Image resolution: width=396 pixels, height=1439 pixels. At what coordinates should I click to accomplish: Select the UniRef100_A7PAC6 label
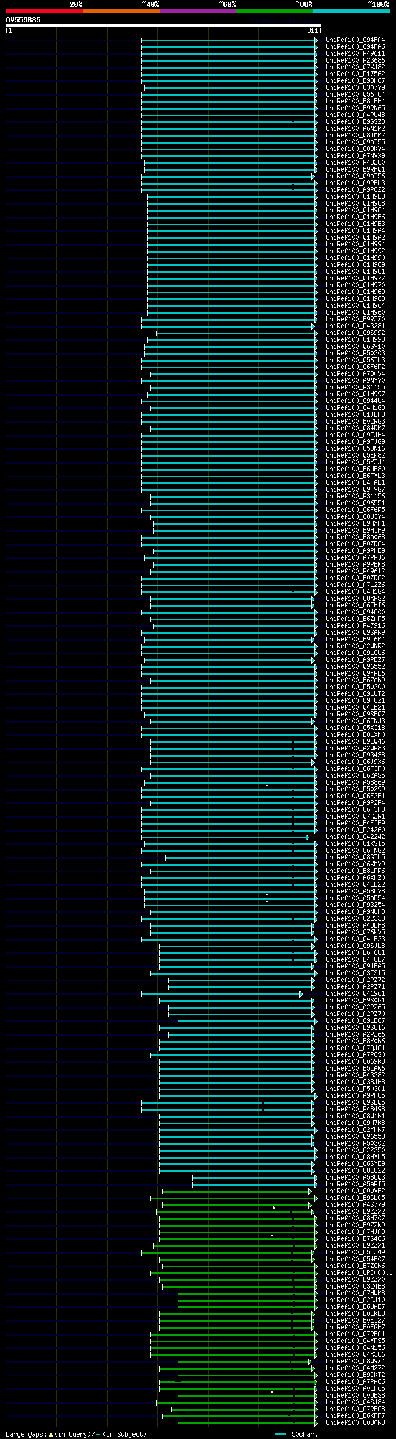point(355,1382)
